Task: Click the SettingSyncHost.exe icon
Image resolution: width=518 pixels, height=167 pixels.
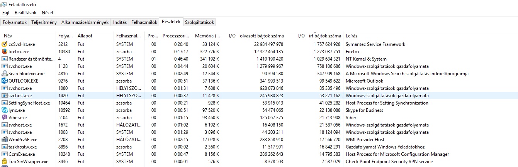Action: coord(5,103)
